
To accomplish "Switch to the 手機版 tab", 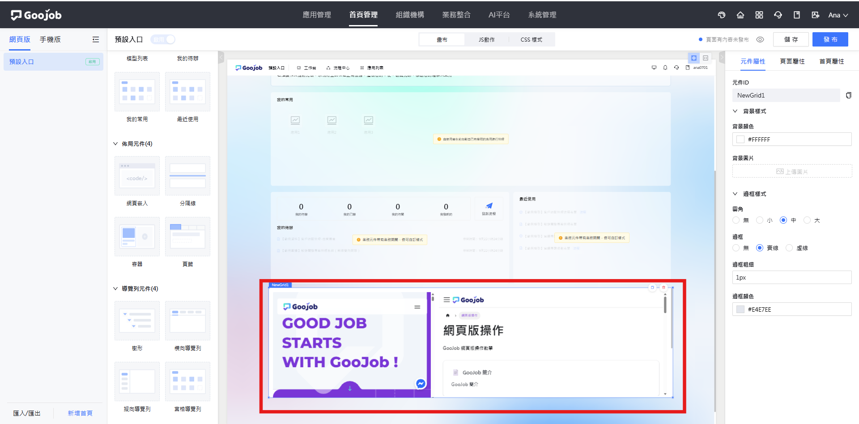I will [50, 39].
